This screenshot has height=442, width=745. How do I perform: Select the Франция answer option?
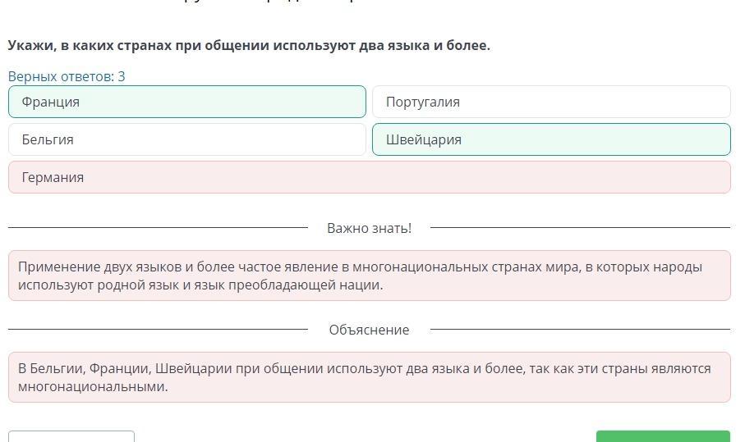[x=186, y=103]
